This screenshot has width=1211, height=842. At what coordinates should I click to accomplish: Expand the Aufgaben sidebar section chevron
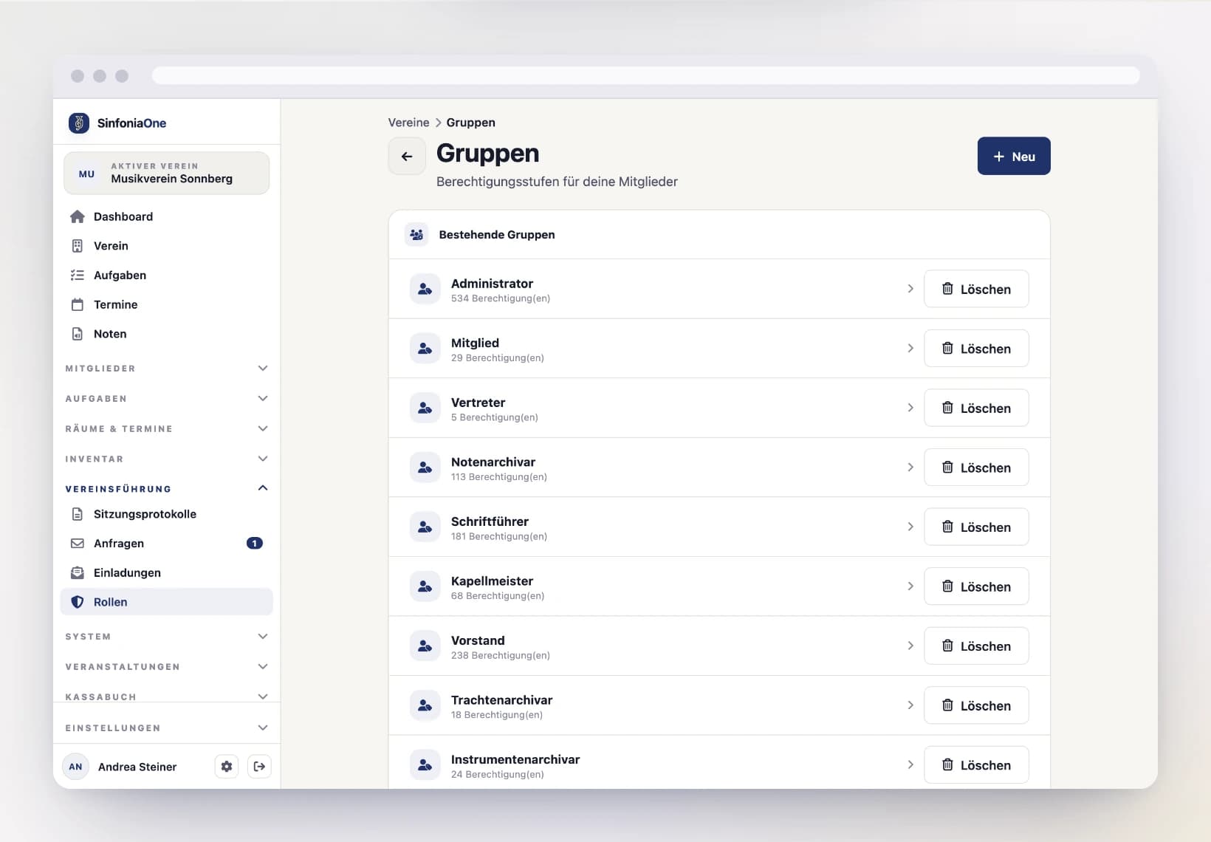tap(263, 399)
